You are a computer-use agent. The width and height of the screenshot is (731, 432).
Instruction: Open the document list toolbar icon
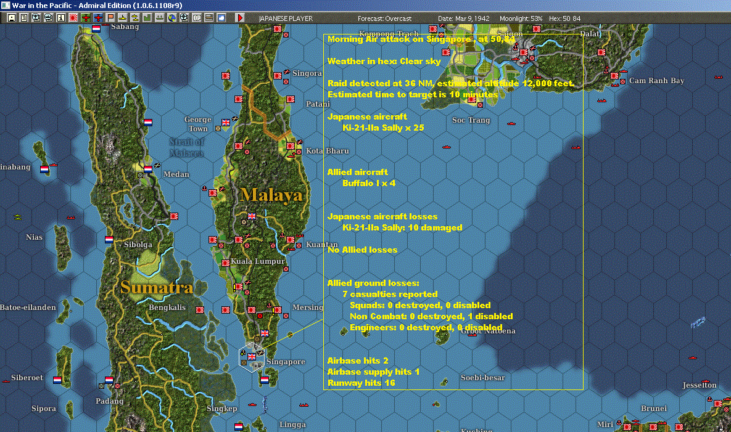click(24, 18)
